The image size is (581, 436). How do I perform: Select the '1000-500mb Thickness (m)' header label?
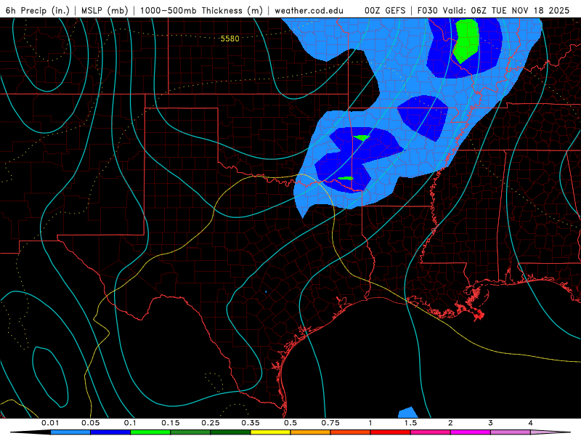coord(201,10)
